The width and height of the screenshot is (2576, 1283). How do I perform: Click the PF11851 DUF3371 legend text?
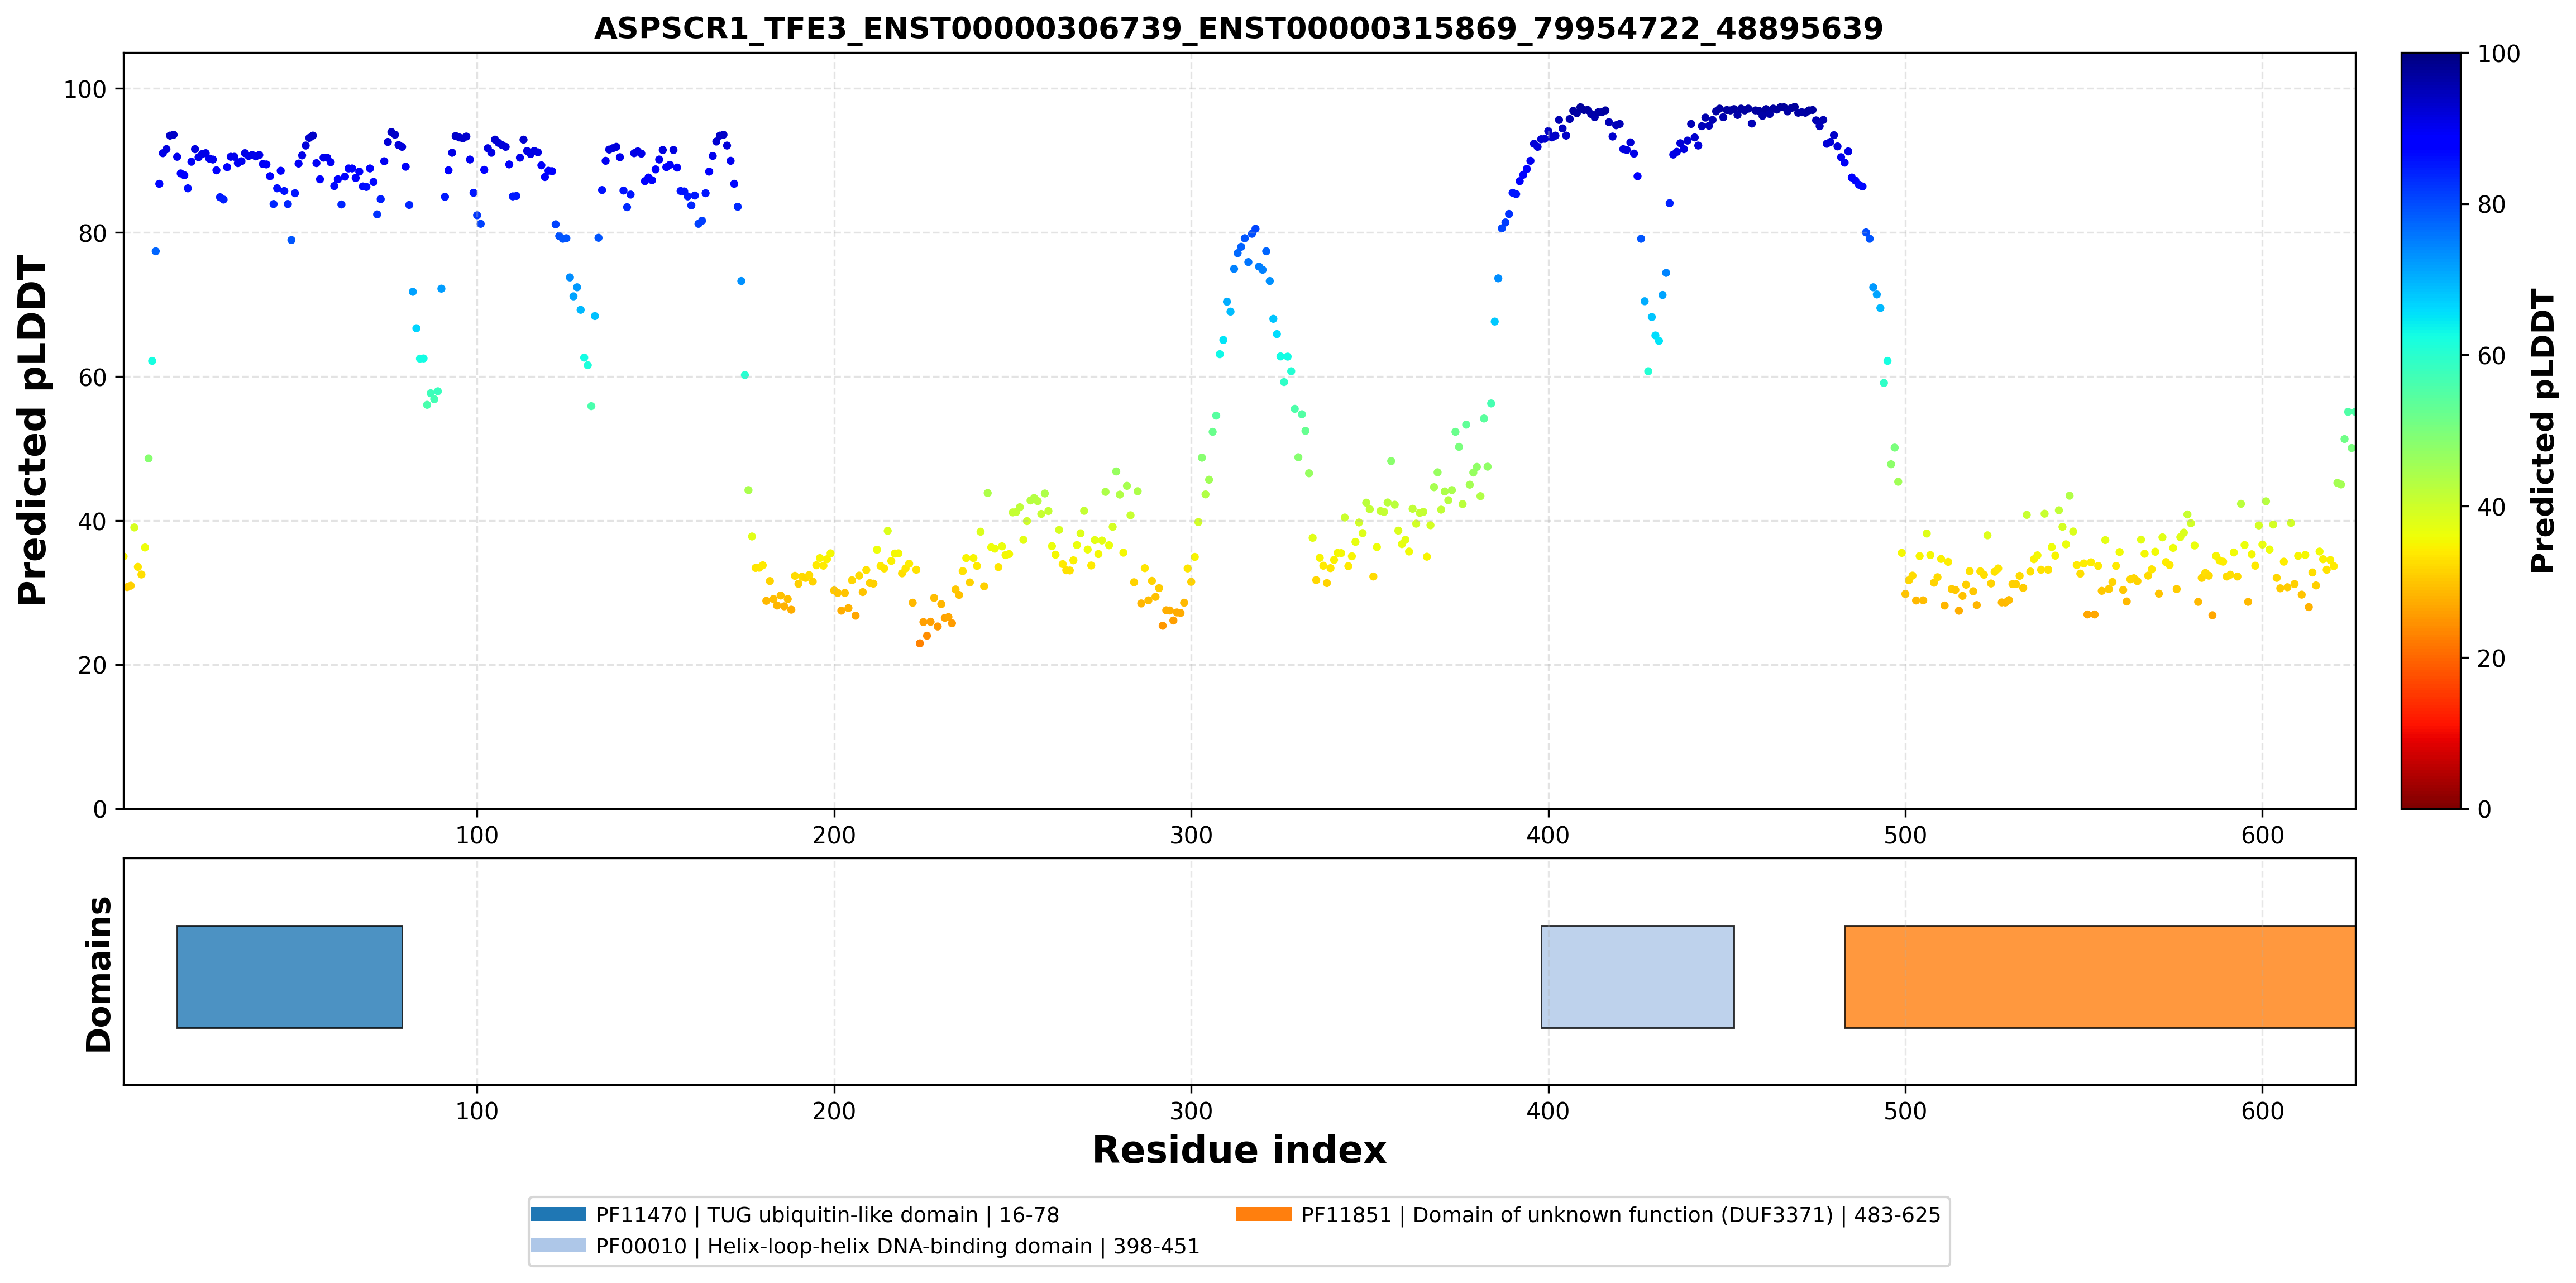[1620, 1215]
